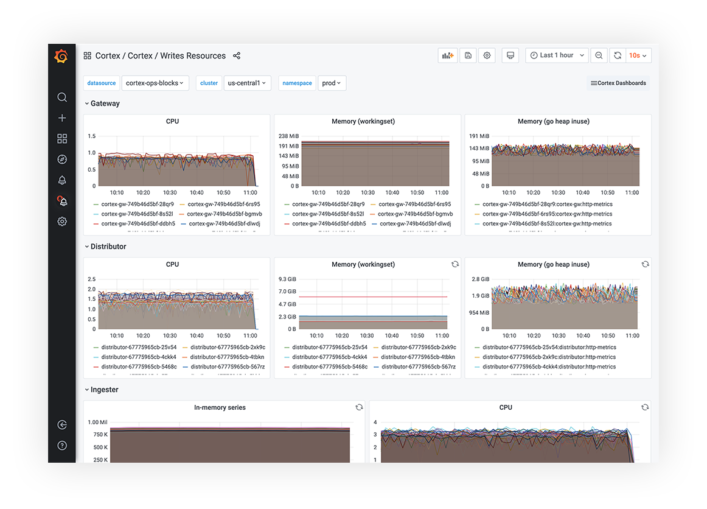Add a new panel using toolbar icon
The height and width of the screenshot is (509, 707).
coord(447,55)
